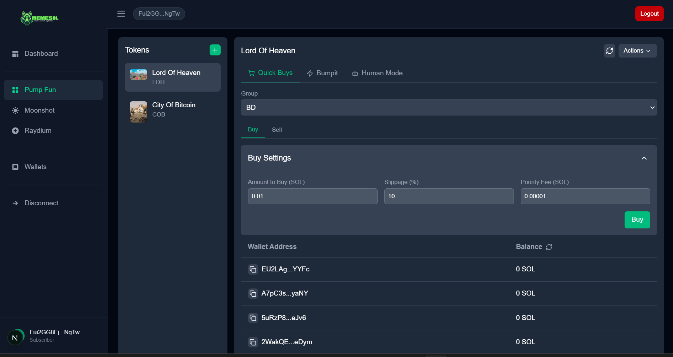
Task: Toggle the hamburger menu icon
Action: pos(121,13)
